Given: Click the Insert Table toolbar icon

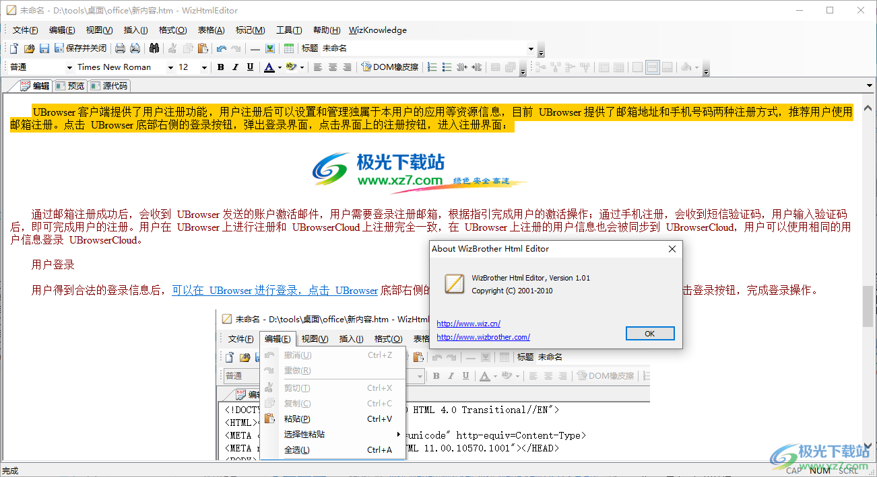Looking at the screenshot, I should coord(288,48).
